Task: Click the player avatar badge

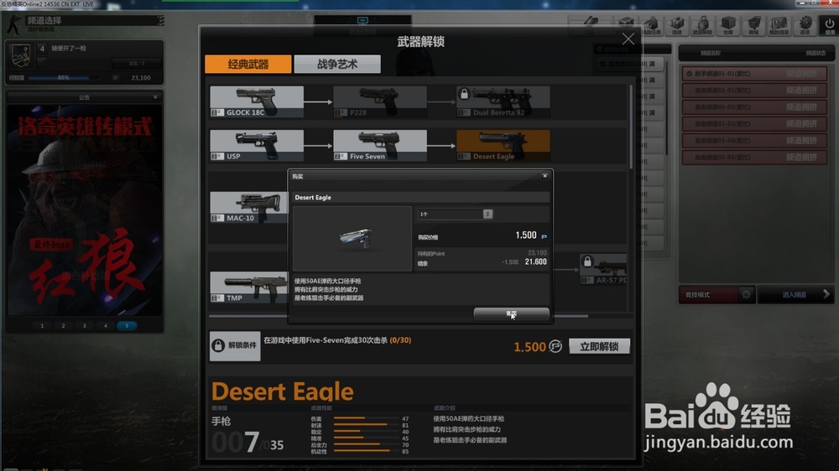Action: click(x=21, y=55)
